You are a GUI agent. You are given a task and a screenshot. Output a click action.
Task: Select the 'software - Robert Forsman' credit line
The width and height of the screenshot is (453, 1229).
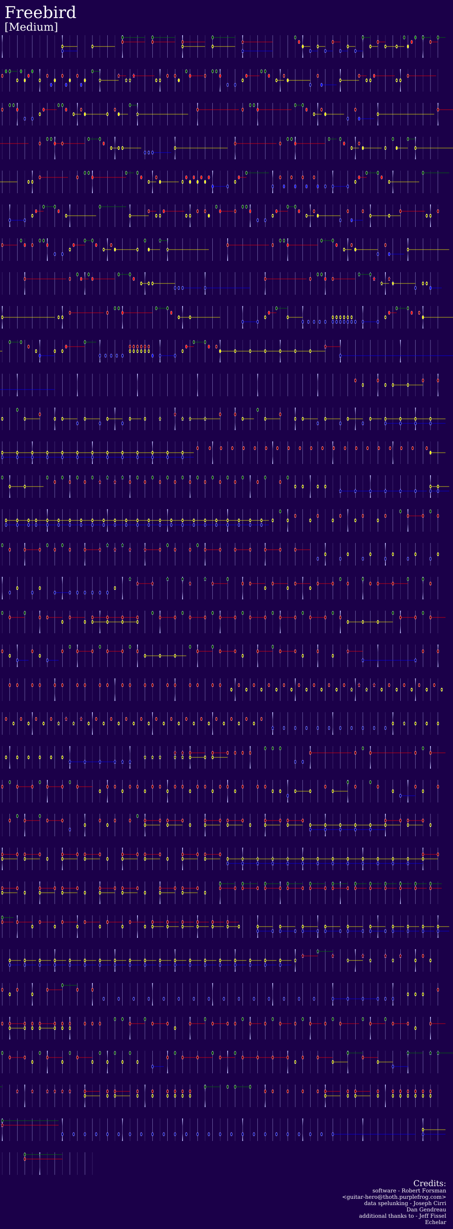coord(409,1191)
